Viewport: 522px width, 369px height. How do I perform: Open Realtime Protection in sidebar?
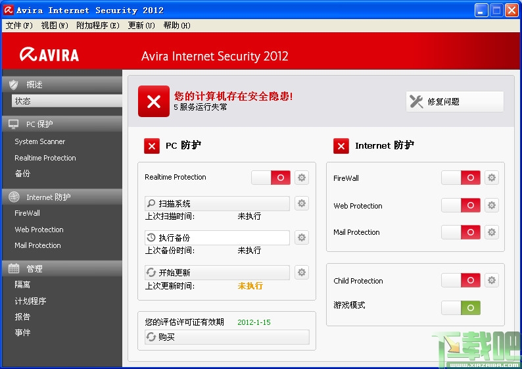(45, 158)
